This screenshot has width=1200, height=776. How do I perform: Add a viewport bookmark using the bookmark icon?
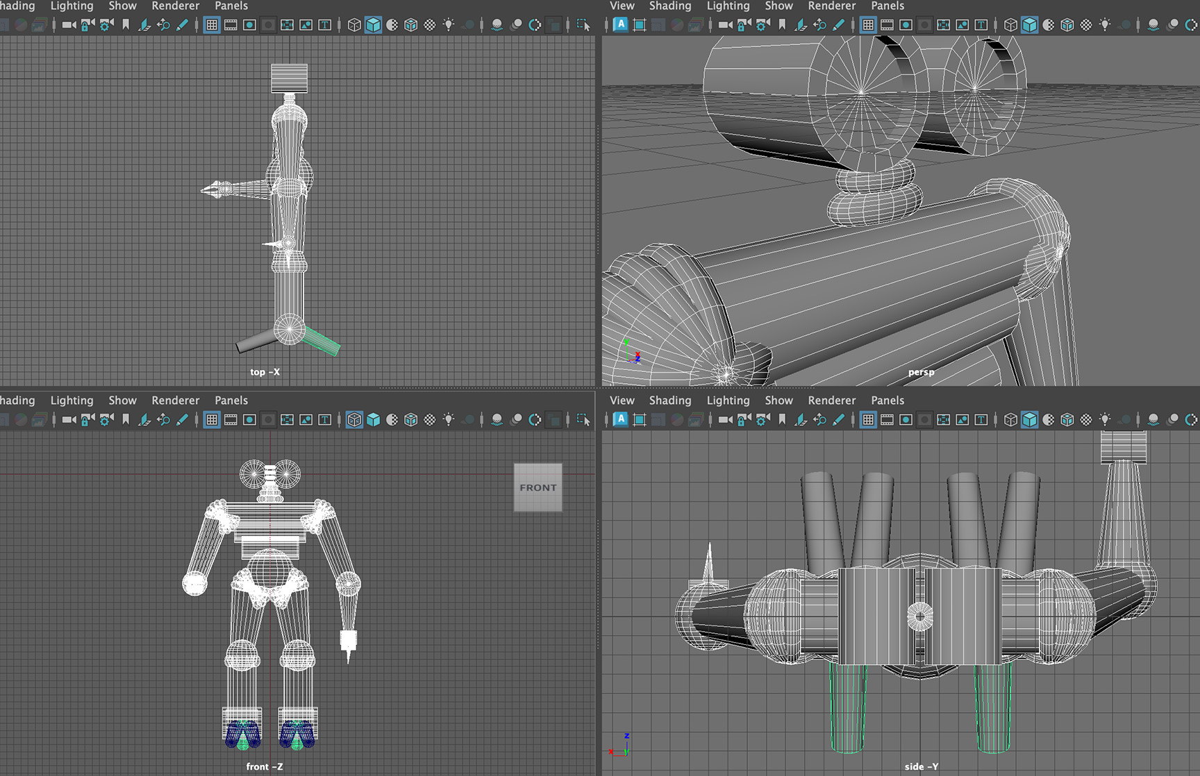[x=783, y=24]
